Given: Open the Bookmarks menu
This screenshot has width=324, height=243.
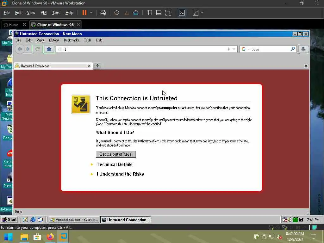Looking at the screenshot, I should (x=71, y=40).
